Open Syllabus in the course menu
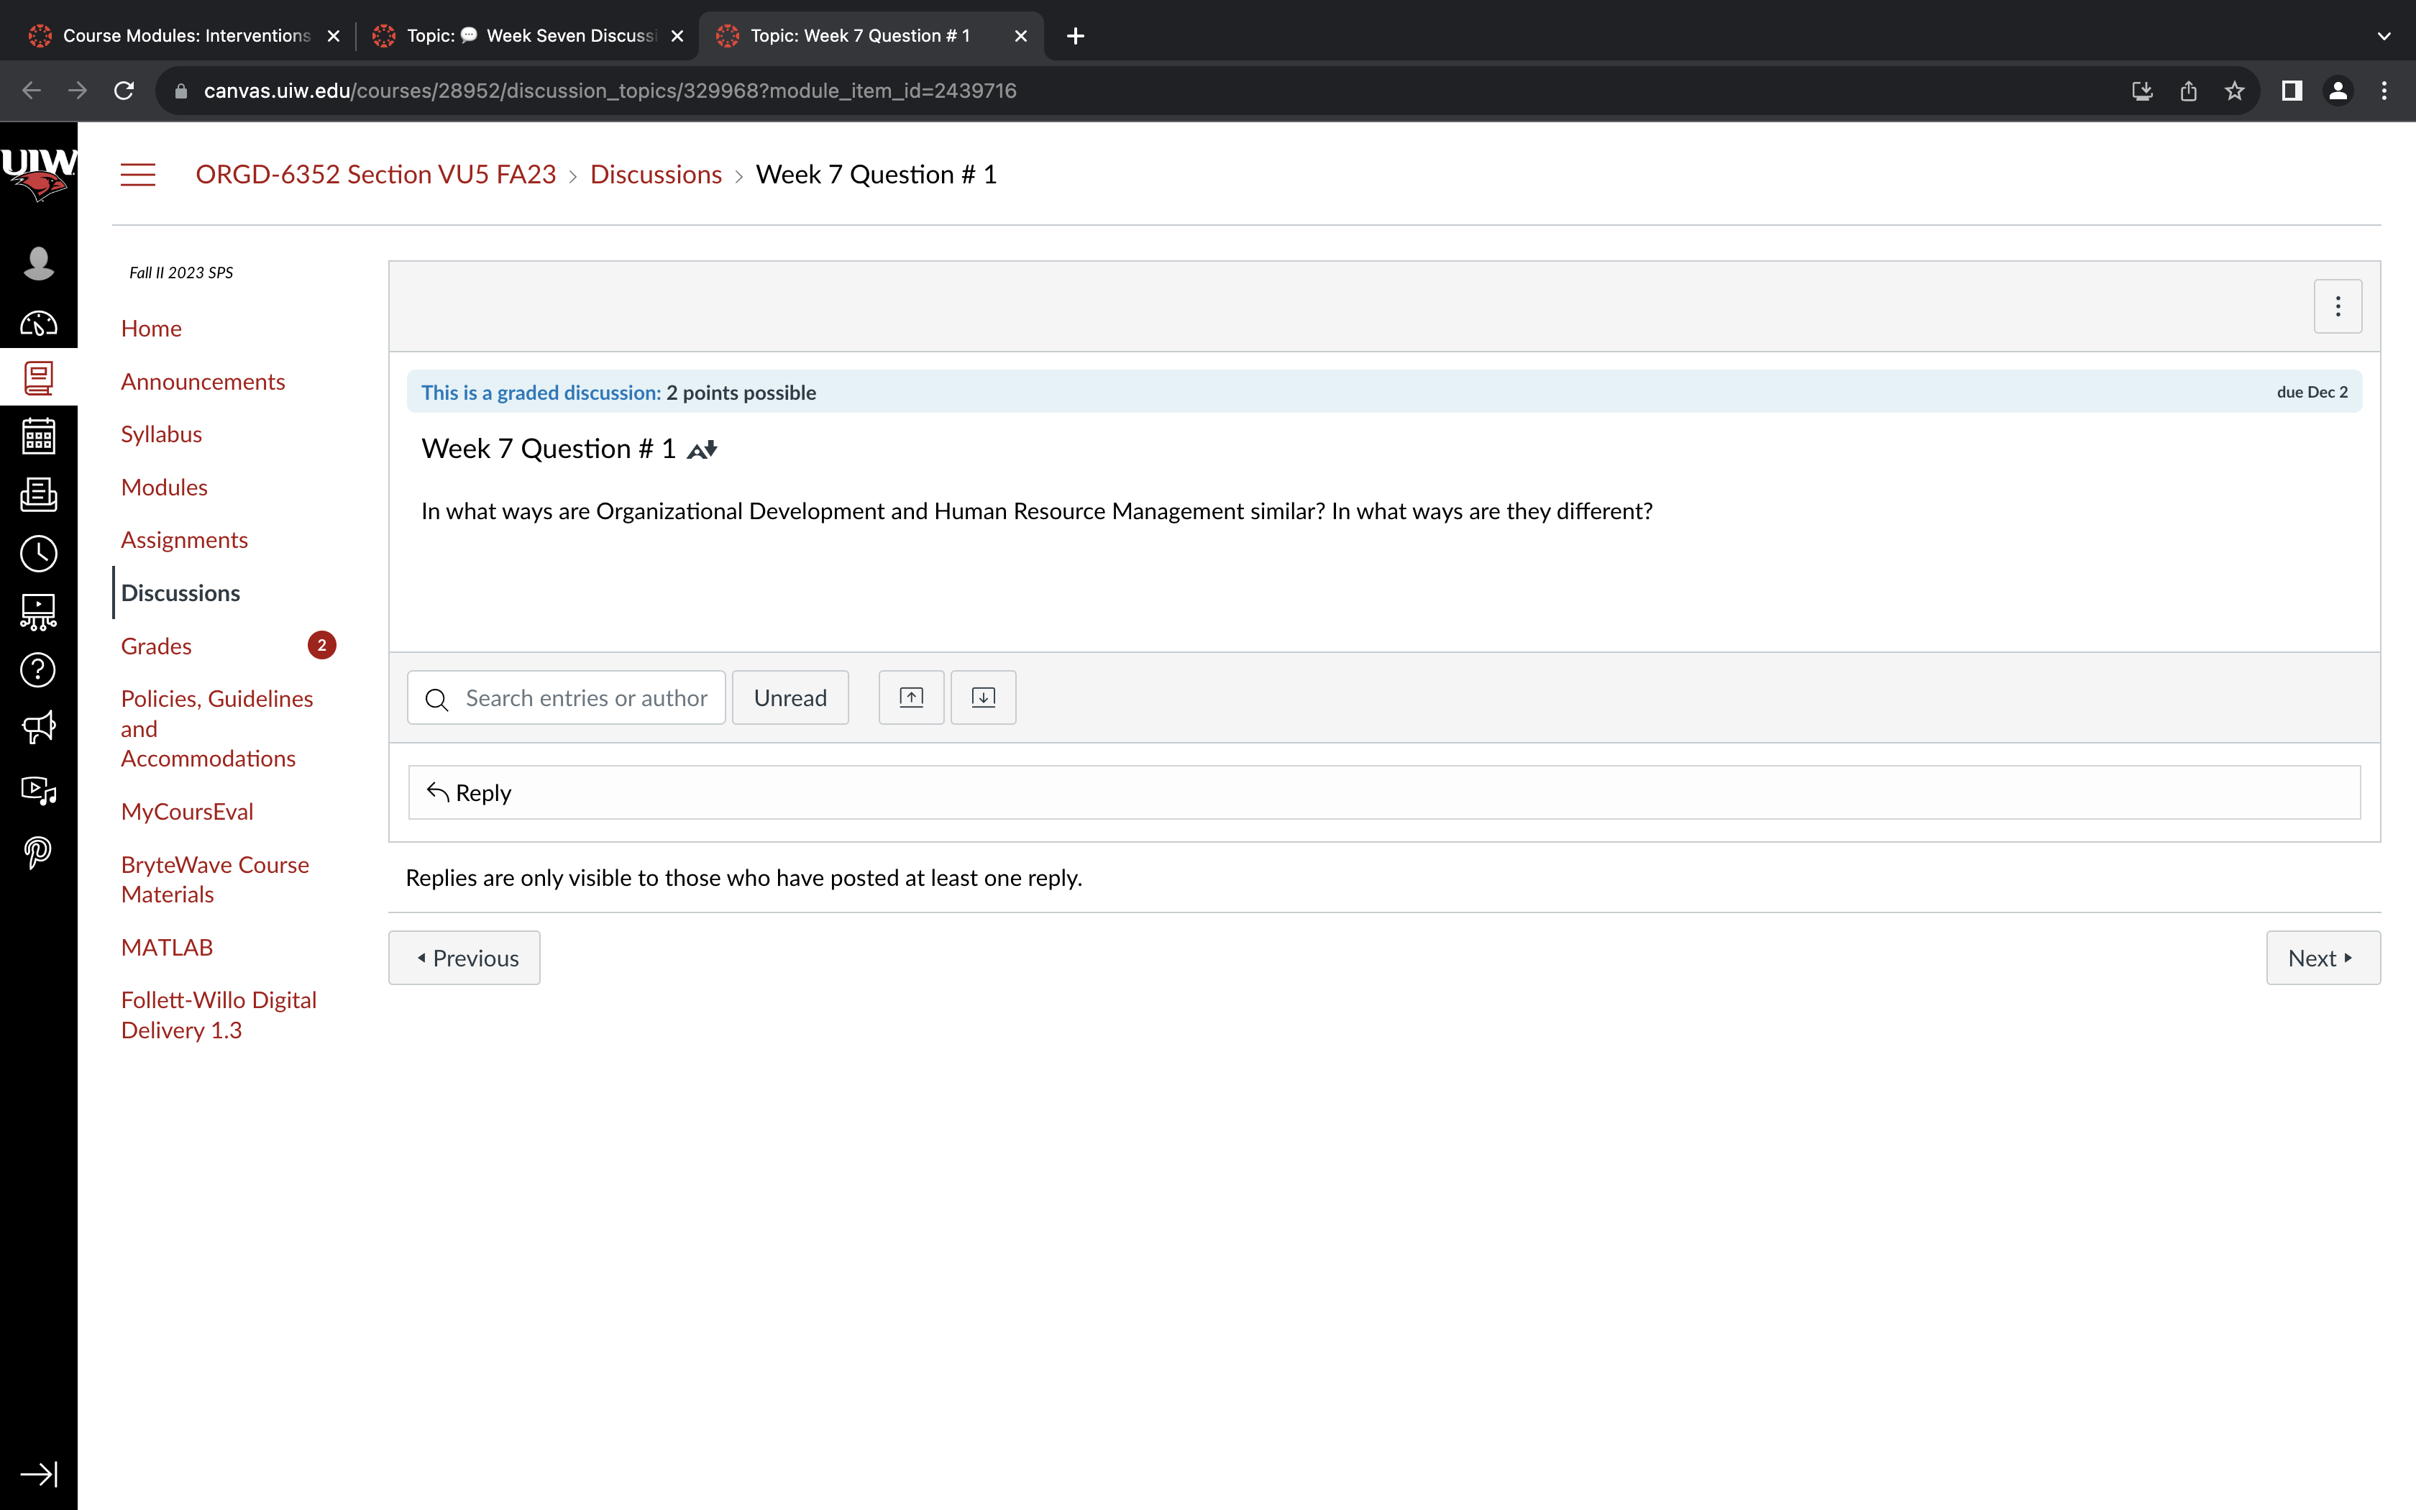The width and height of the screenshot is (2416, 1510). pos(161,434)
